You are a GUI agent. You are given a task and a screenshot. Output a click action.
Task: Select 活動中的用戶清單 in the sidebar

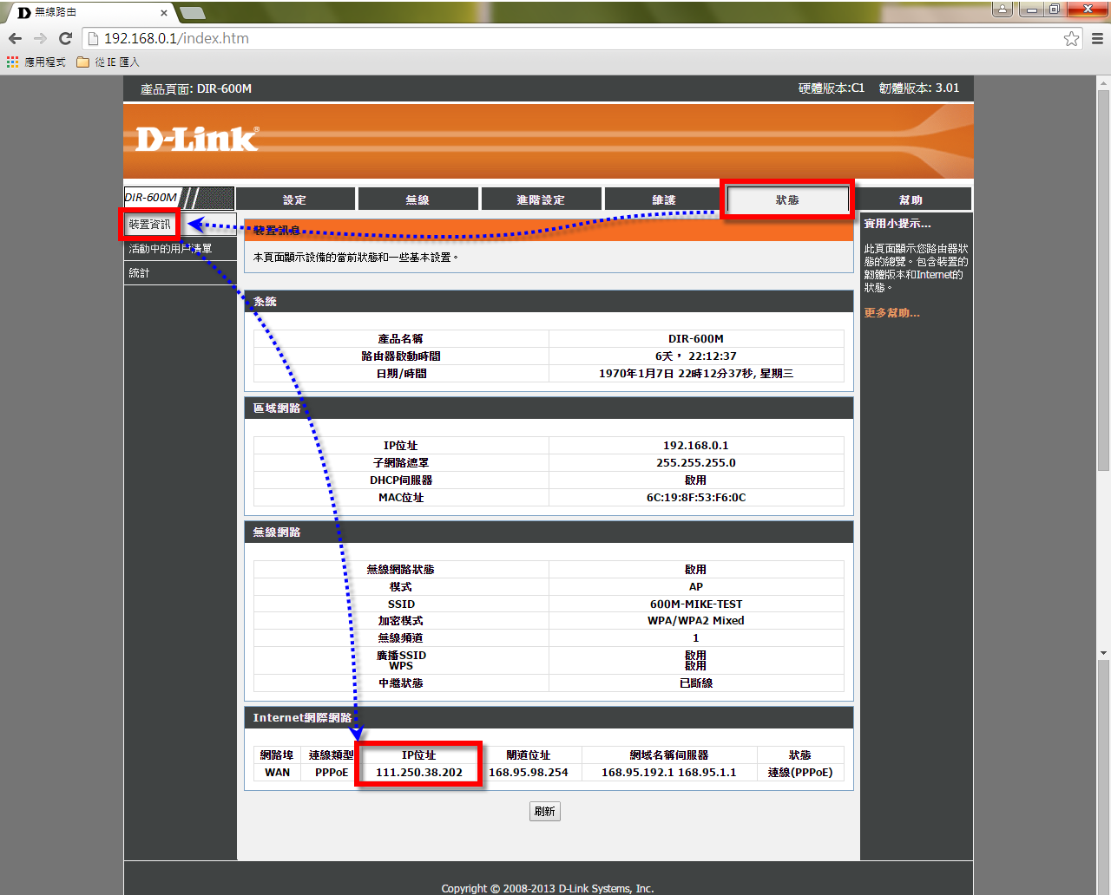click(x=170, y=249)
